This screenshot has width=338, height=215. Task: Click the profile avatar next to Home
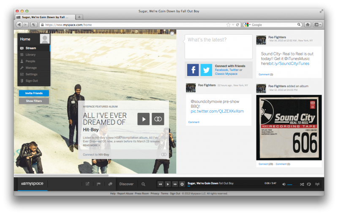[45, 39]
